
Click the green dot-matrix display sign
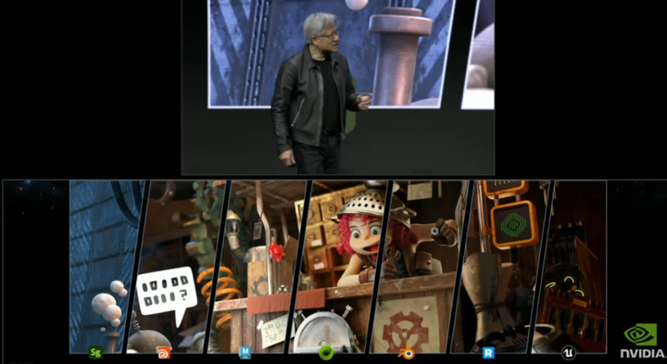point(514,224)
